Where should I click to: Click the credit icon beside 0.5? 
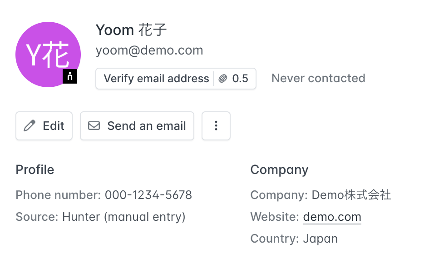click(x=223, y=79)
